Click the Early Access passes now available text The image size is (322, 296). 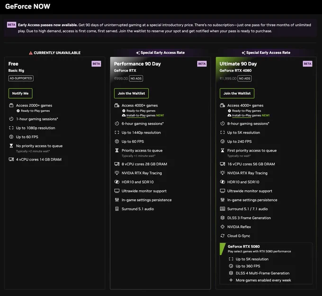48,25
